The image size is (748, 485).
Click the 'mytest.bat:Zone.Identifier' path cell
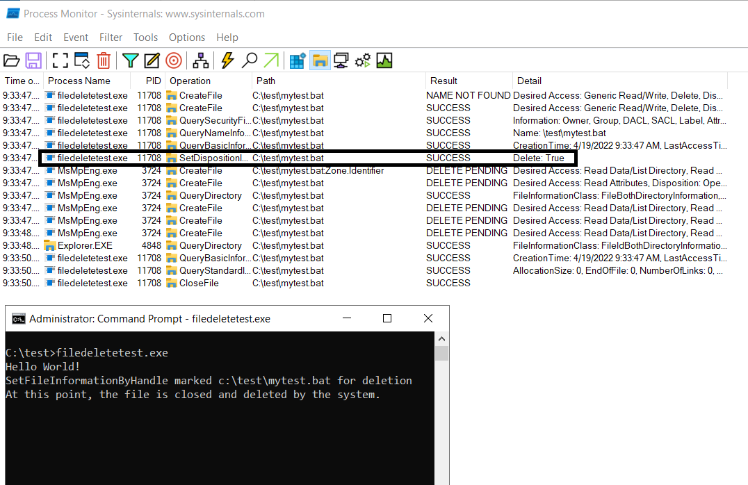tap(318, 171)
